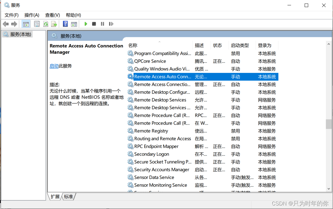This screenshot has height=209, width=333.
Task: Click the gear icon beside Sensor Data Service
Action: 130,177
